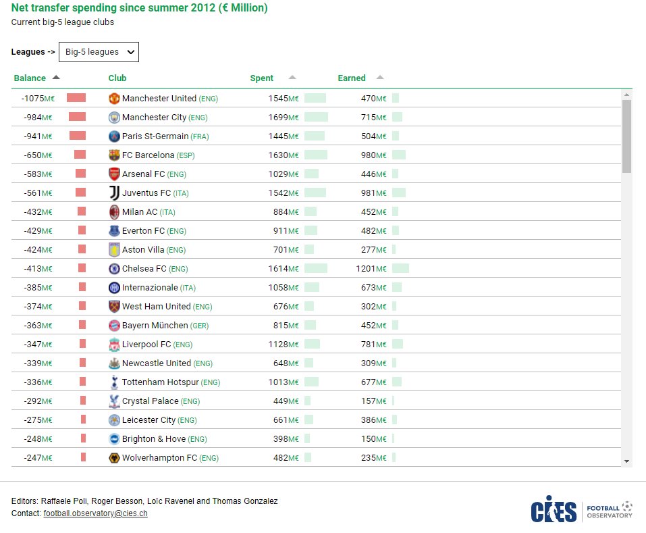Click the Wolverhampton FC club crest
The width and height of the screenshot is (646, 533).
coord(114,458)
